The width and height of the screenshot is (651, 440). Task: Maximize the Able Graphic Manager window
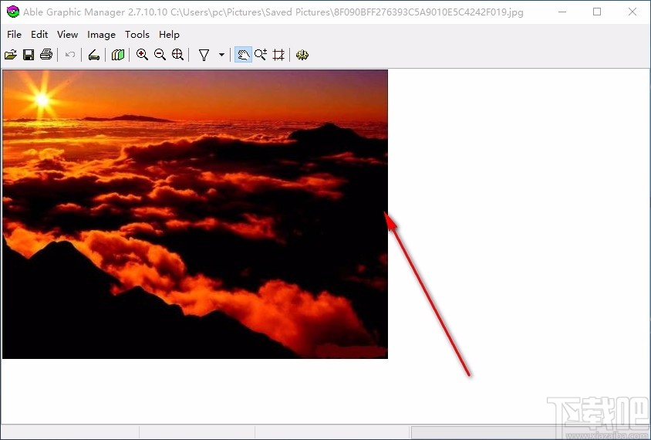597,12
